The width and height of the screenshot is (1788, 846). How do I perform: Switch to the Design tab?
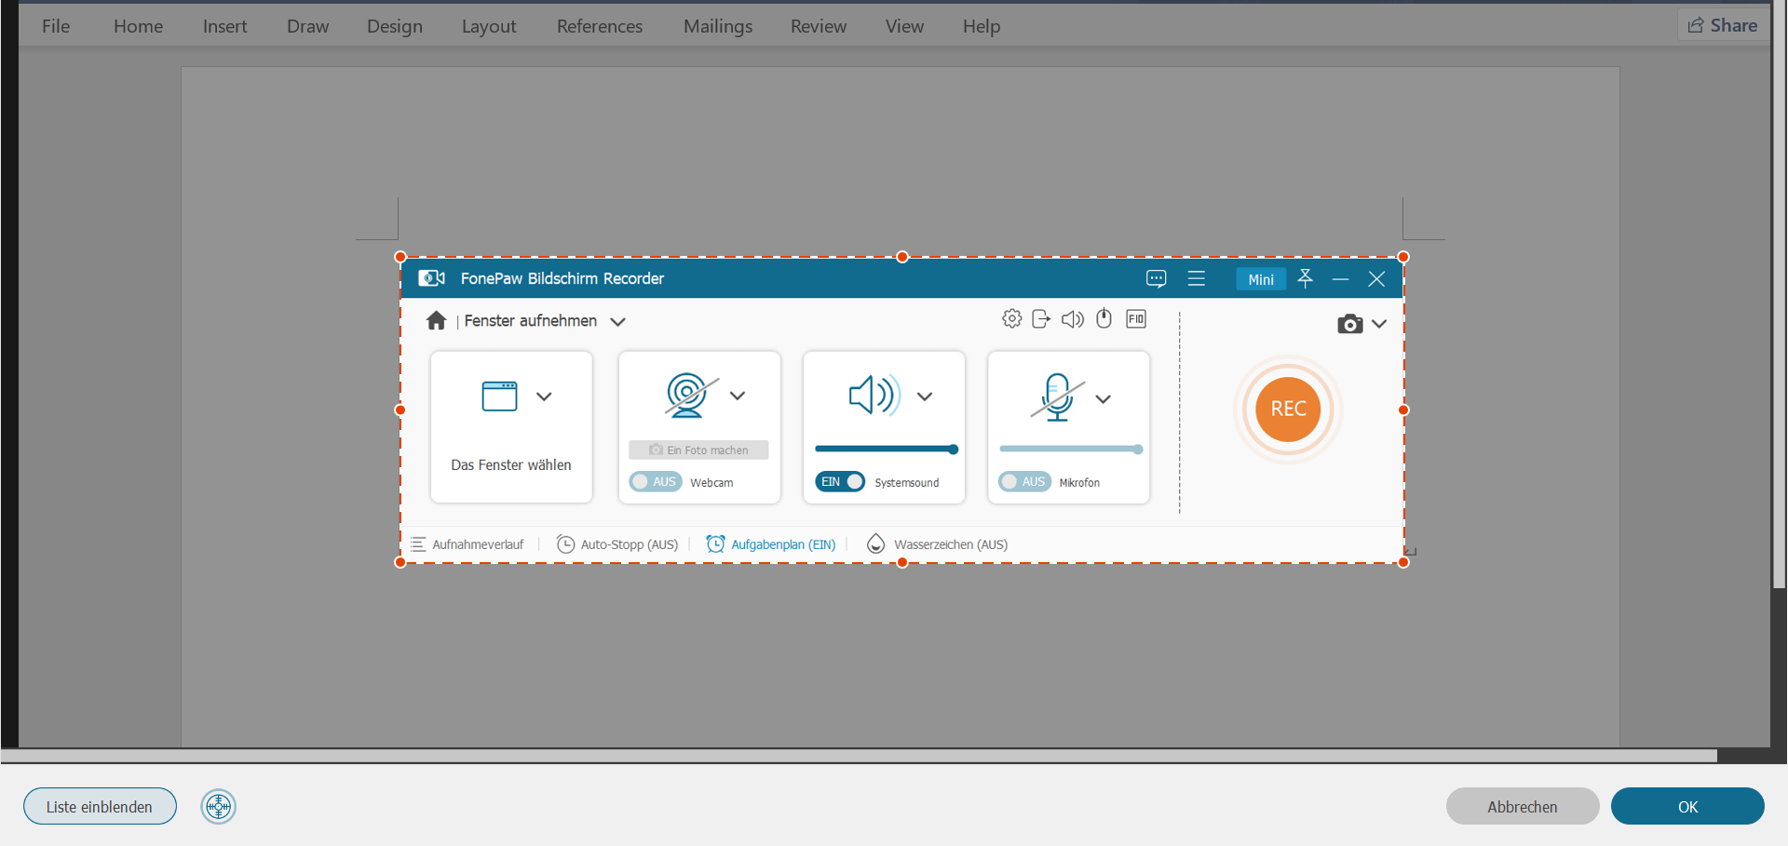[x=395, y=26]
